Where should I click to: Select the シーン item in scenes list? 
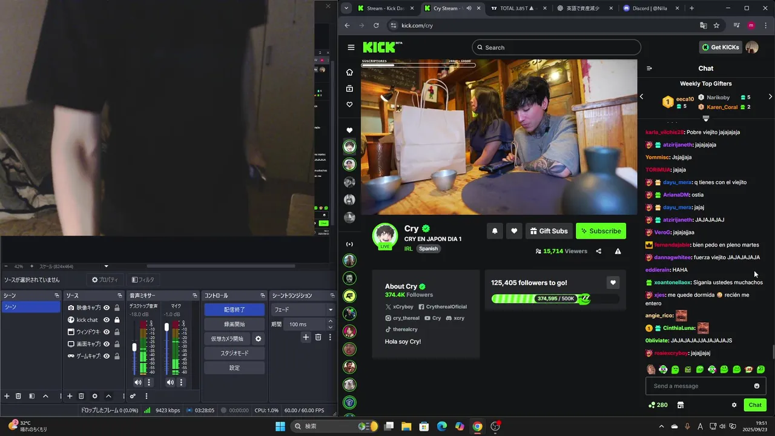tap(31, 307)
